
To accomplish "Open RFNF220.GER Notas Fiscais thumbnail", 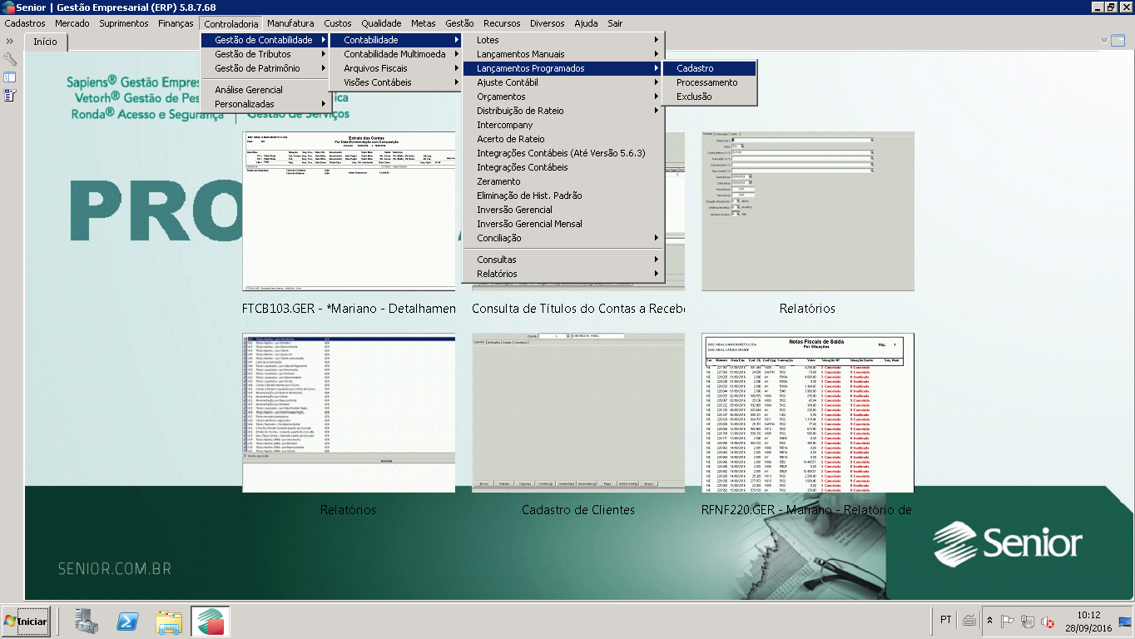I will click(808, 413).
